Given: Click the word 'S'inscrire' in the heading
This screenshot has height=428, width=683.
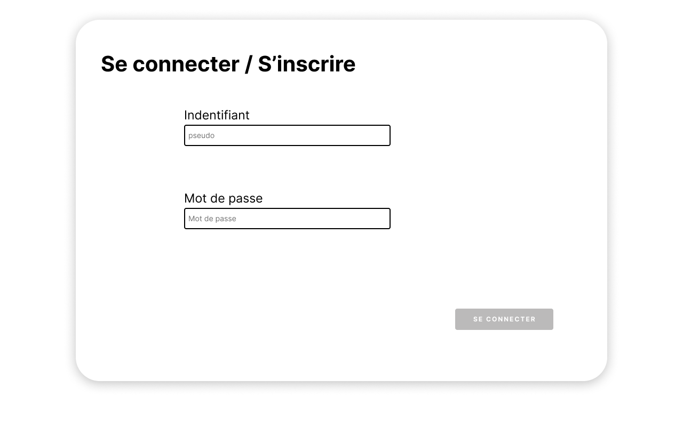Looking at the screenshot, I should tap(306, 64).
